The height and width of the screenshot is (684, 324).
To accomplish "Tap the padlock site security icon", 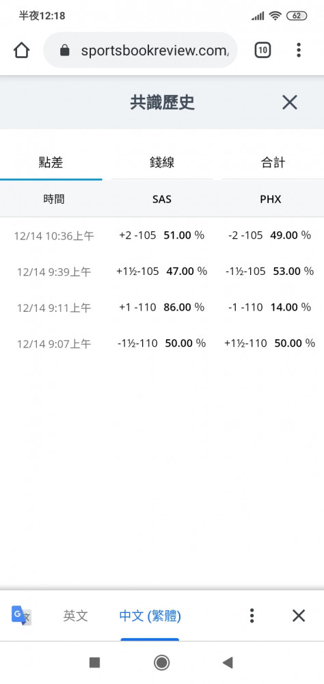I will tap(64, 51).
